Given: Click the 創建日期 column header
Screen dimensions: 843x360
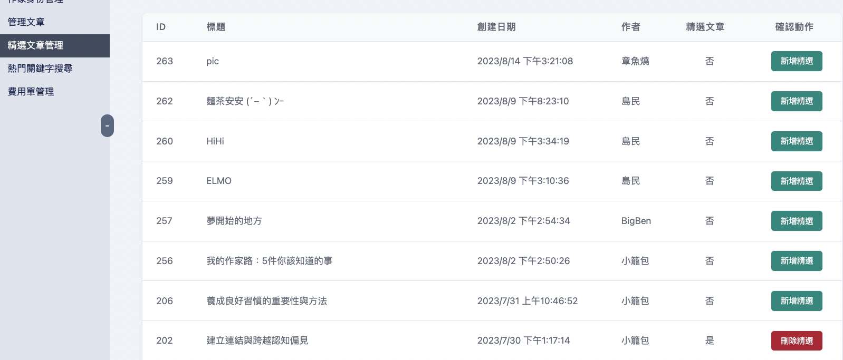Looking at the screenshot, I should click(496, 27).
